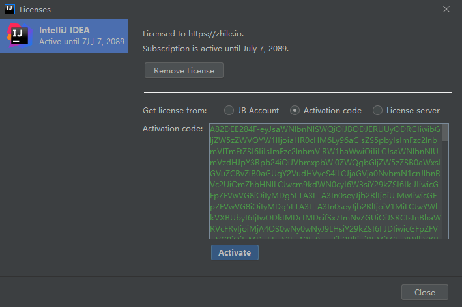The width and height of the screenshot is (462, 307).
Task: Click the IJ window icon in title bar
Action: (10, 9)
